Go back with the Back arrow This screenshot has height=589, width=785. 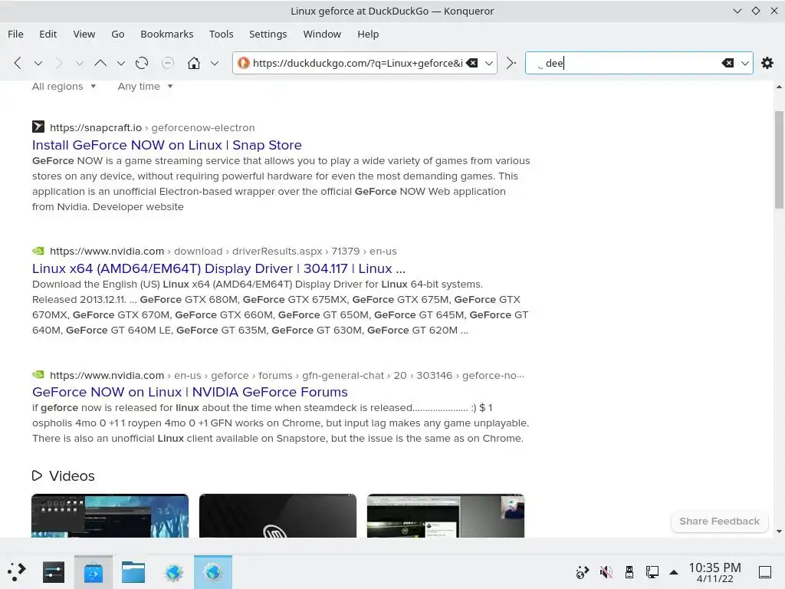click(x=18, y=63)
